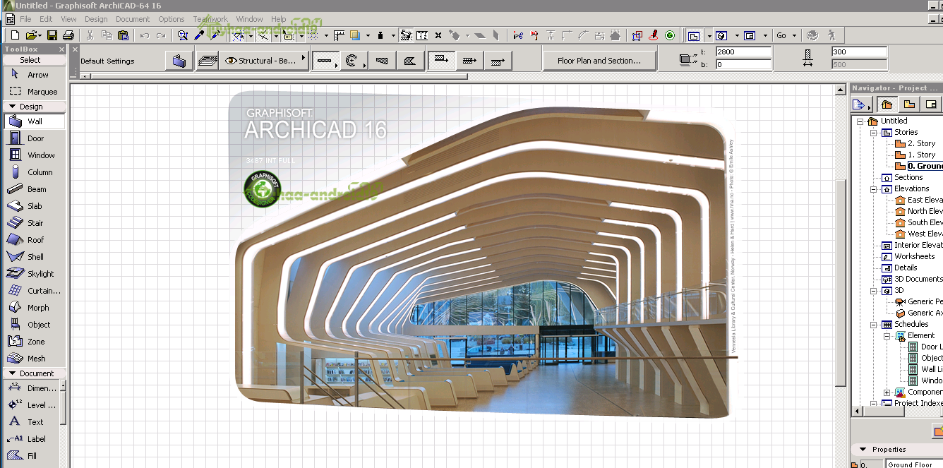
Task: Activate the Morph tool
Action: click(x=34, y=308)
